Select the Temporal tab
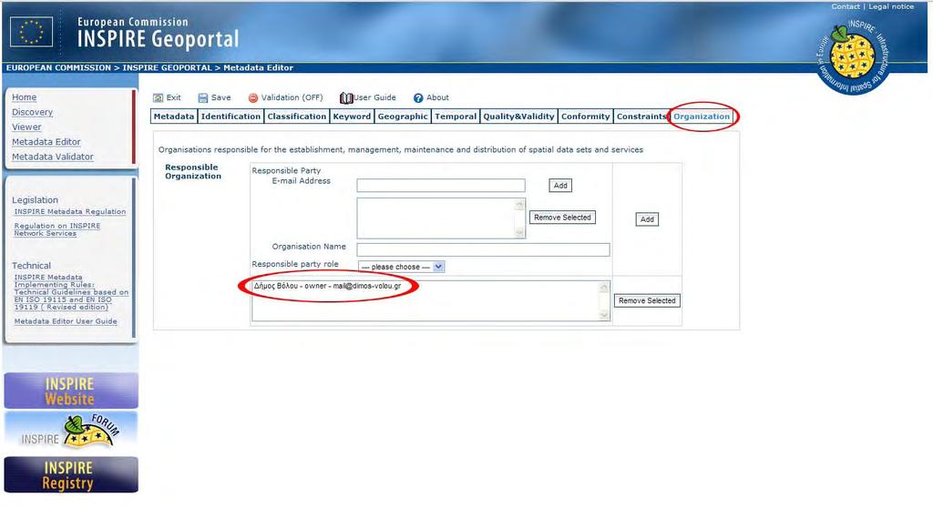Image resolution: width=933 pixels, height=507 pixels. click(x=456, y=117)
